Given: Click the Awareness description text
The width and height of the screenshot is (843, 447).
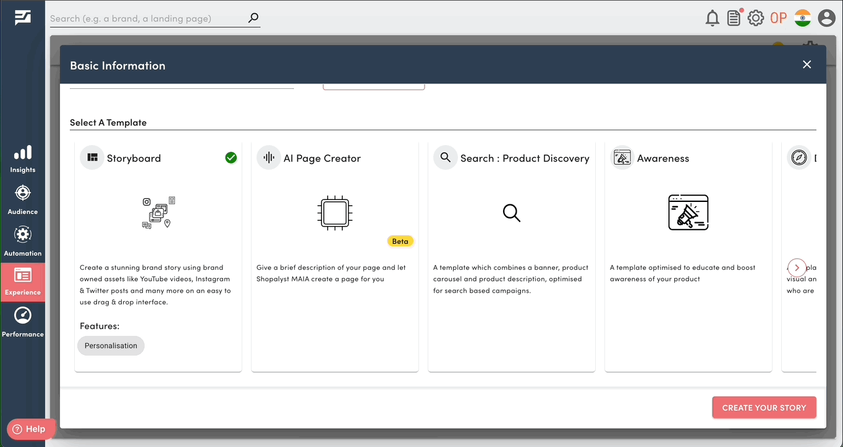Looking at the screenshot, I should pos(683,274).
